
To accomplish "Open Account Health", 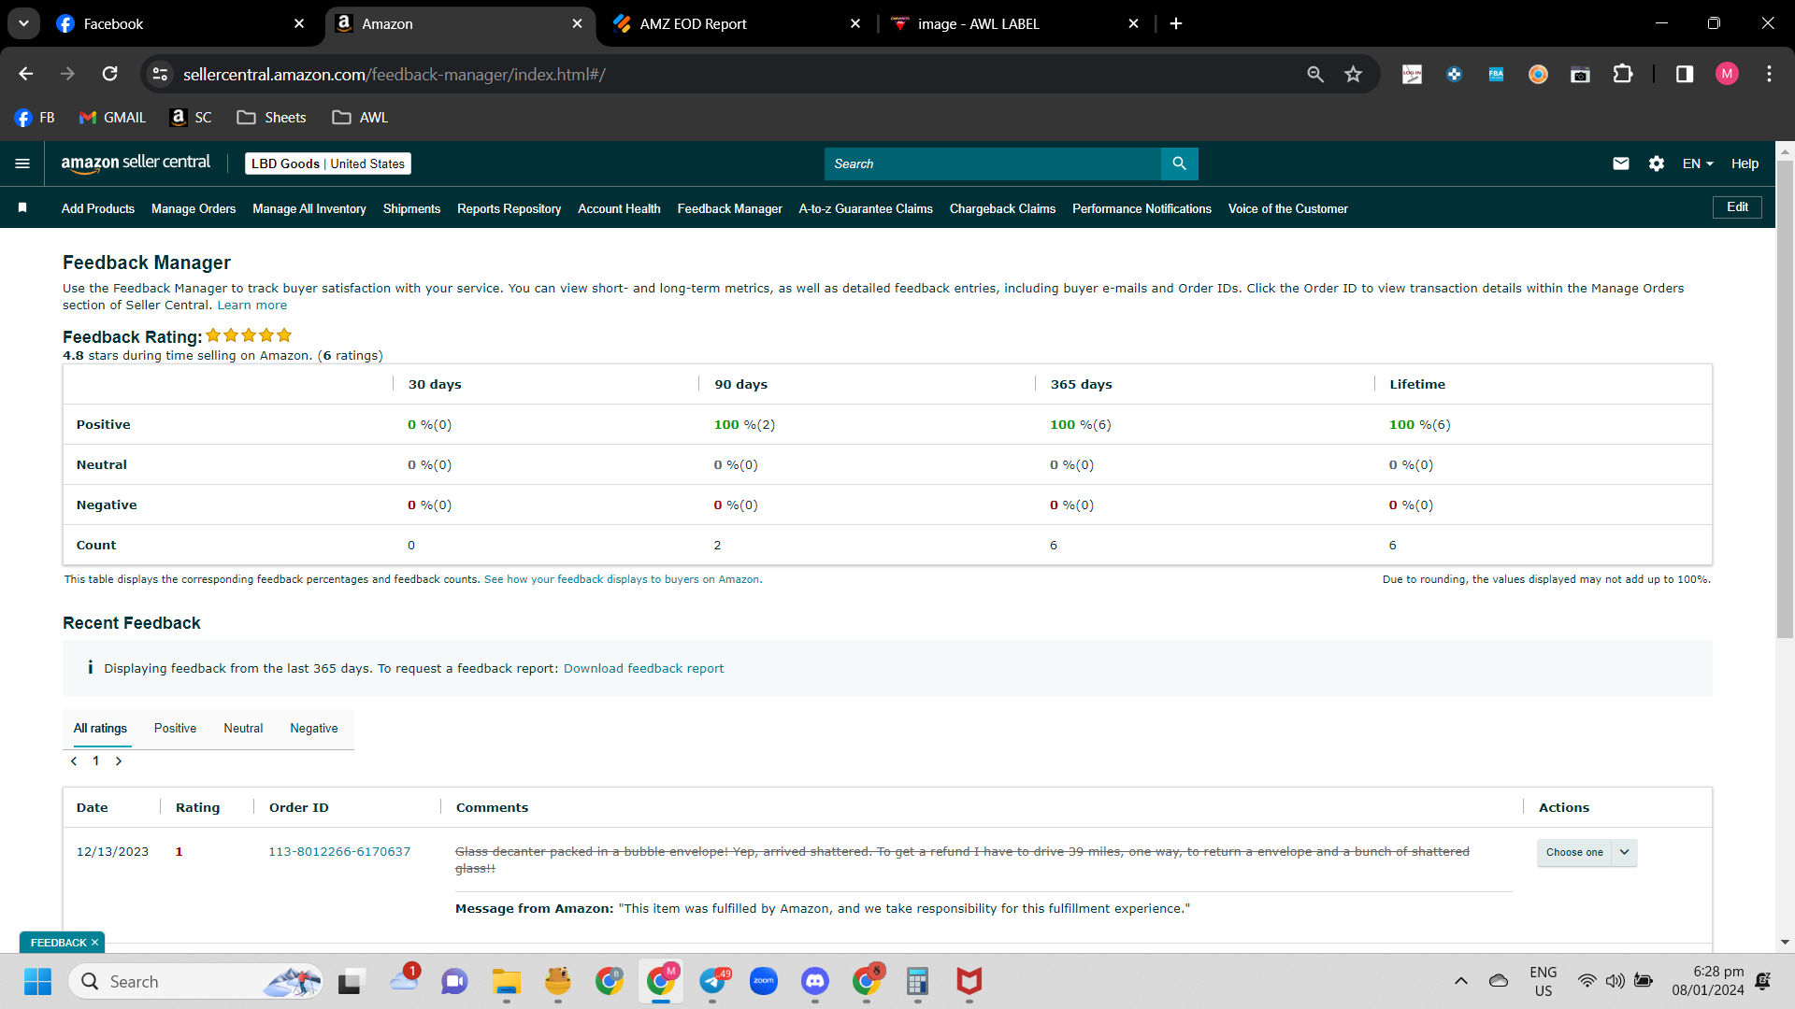I will (x=619, y=208).
